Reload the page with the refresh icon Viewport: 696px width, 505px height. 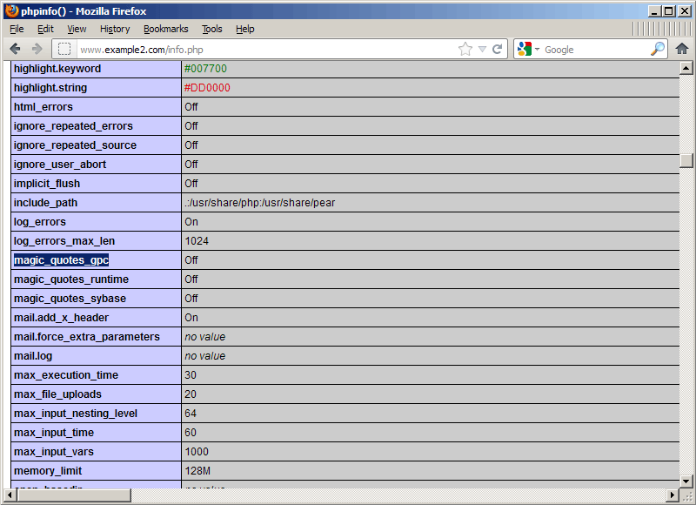click(x=497, y=49)
